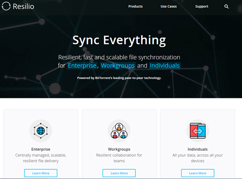Select the Individuals card title
Image resolution: width=242 pixels, height=179 pixels.
197,149
